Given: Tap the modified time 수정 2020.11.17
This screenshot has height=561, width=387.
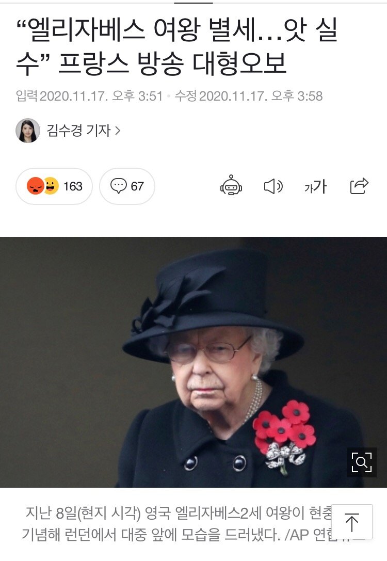Looking at the screenshot, I should 249,96.
